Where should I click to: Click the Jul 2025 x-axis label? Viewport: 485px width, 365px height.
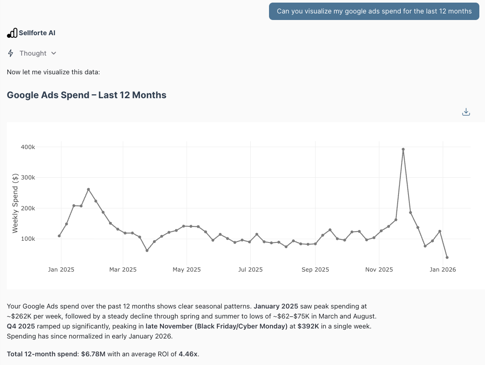pyautogui.click(x=250, y=269)
